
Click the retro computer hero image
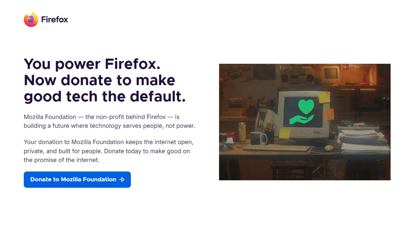[x=305, y=122]
